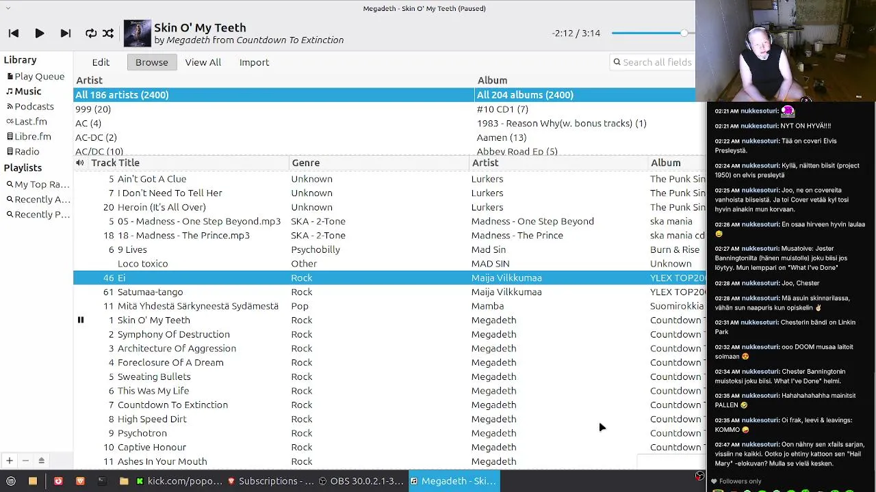The height and width of the screenshot is (492, 876).
Task: Select track Satumaa-tango
Action: (389, 292)
